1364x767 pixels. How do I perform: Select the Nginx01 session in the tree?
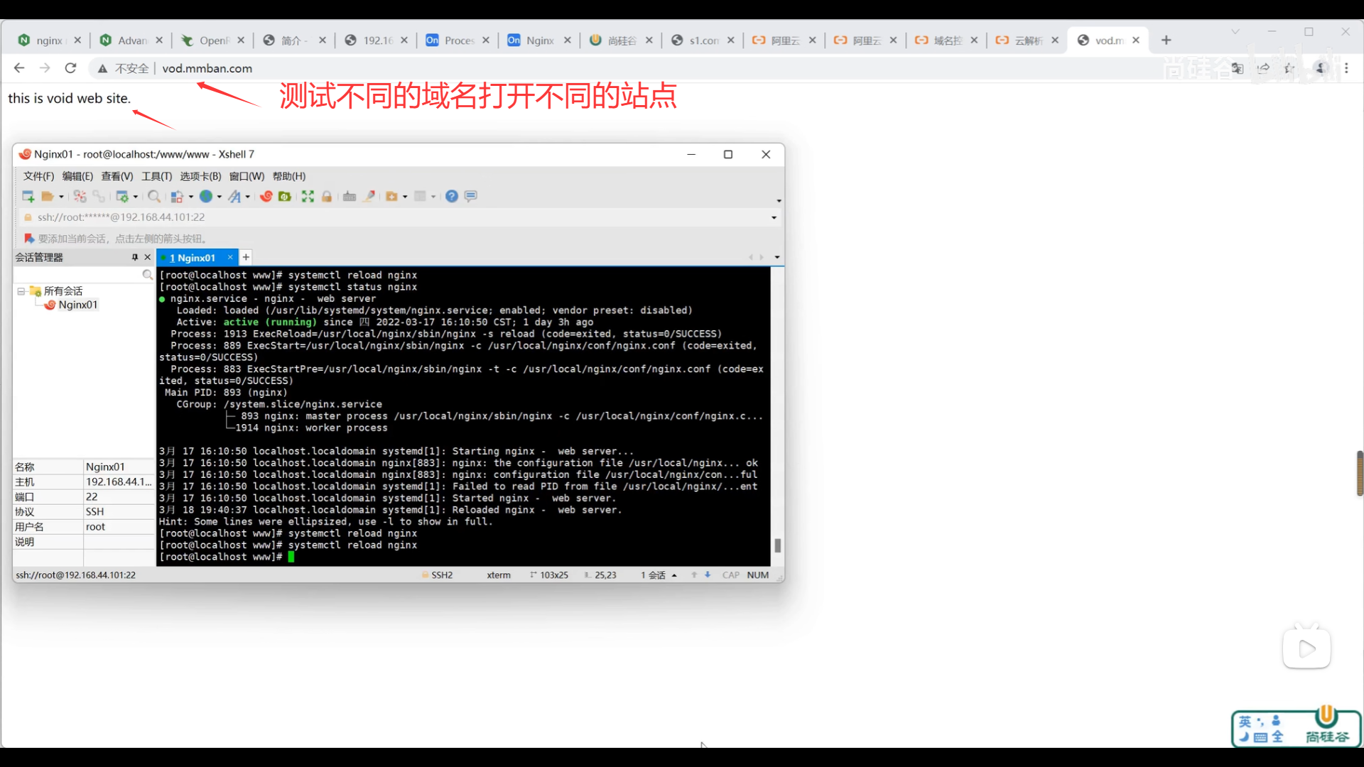click(77, 305)
